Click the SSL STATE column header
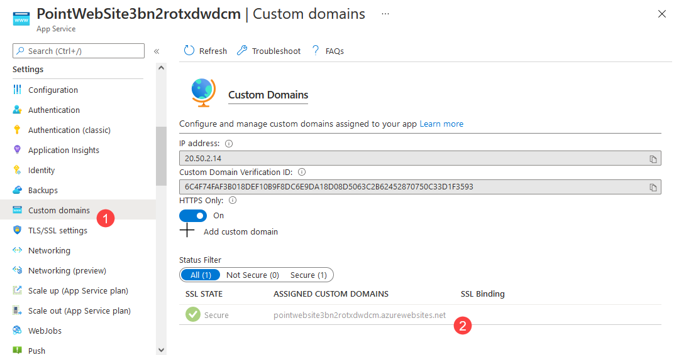This screenshot has width=674, height=355. tap(204, 294)
